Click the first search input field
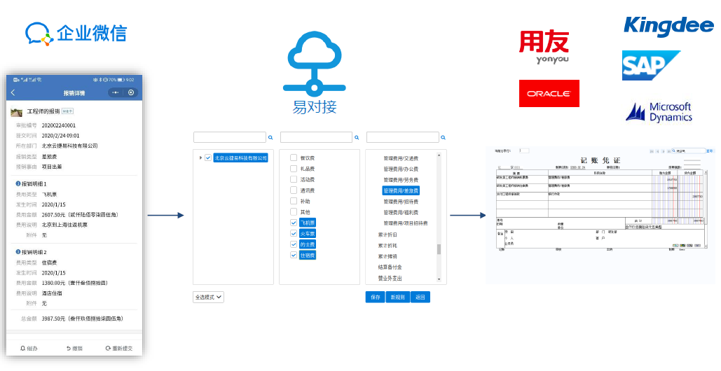This screenshot has height=371, width=721. tap(229, 137)
